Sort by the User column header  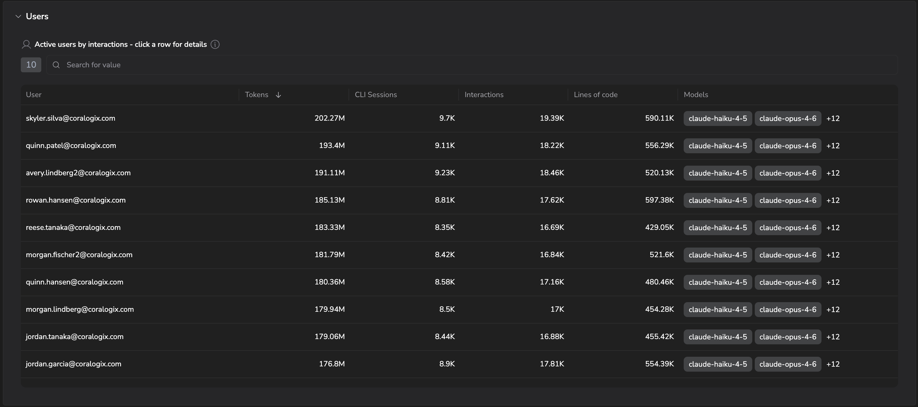tap(34, 95)
